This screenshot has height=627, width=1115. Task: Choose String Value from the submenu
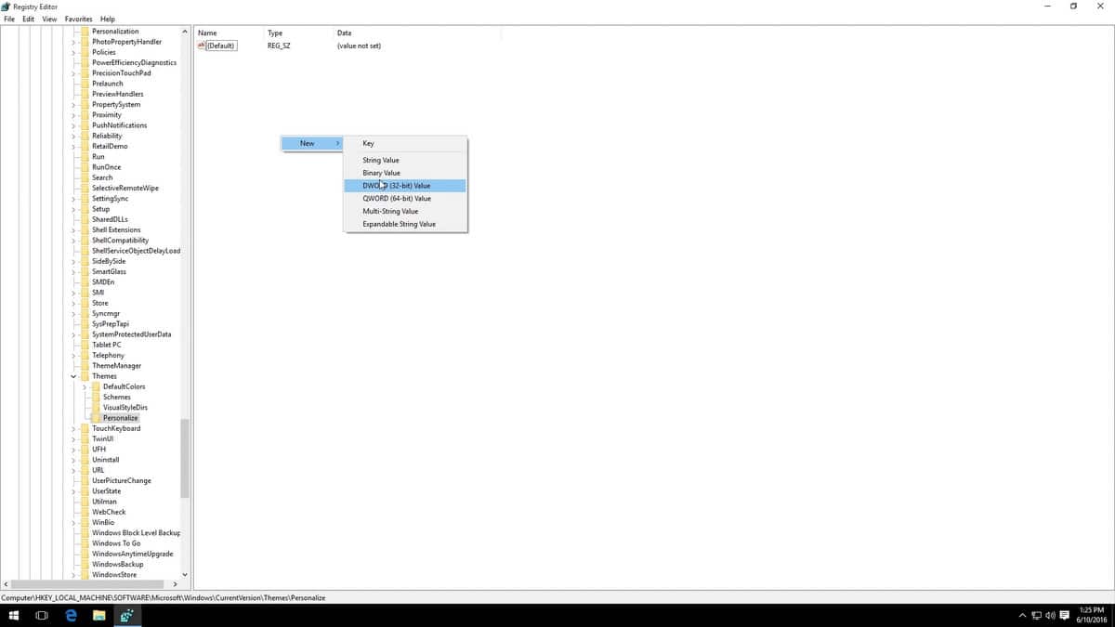(x=404, y=160)
